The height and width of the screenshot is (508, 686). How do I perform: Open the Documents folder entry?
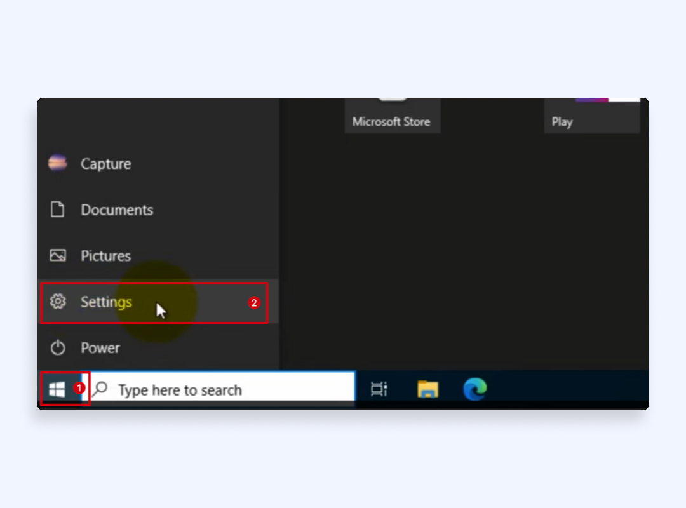tap(158, 210)
